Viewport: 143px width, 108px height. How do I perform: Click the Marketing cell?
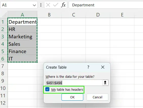(x=23, y=36)
